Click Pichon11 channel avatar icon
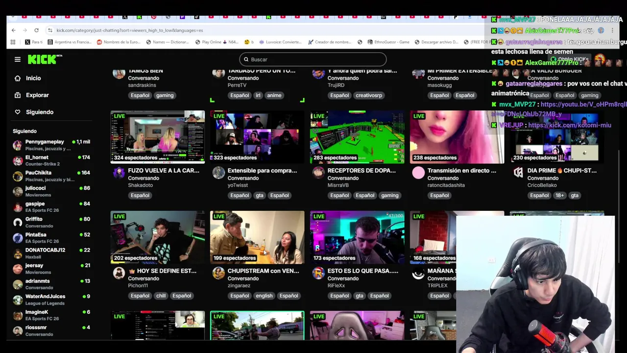 [119, 273]
